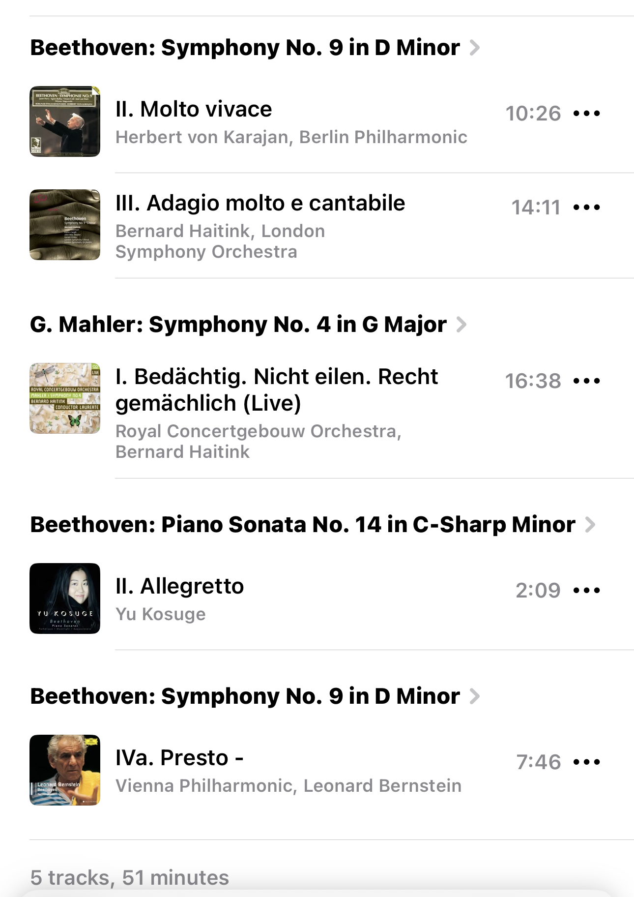The image size is (634, 897).
Task: Open the ellipsis menu for IVa. Presto
Action: [587, 762]
